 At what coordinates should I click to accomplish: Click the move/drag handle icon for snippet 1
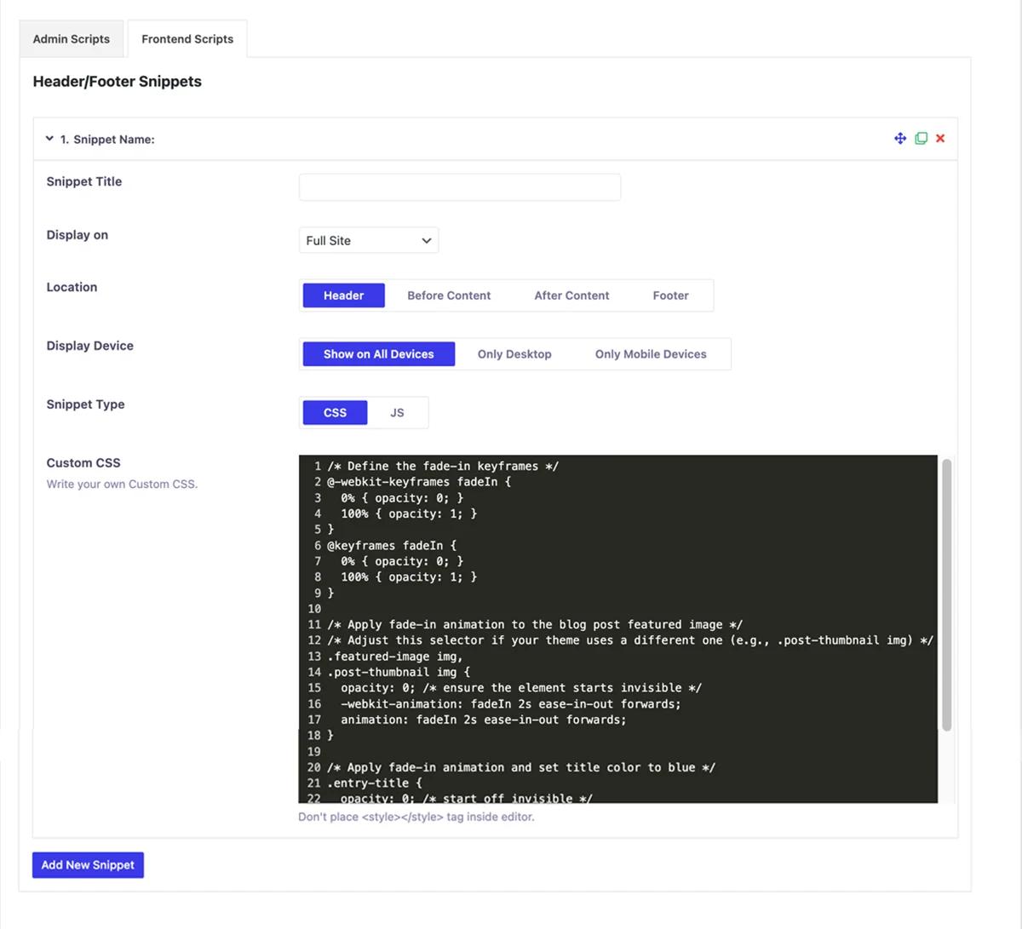point(900,138)
